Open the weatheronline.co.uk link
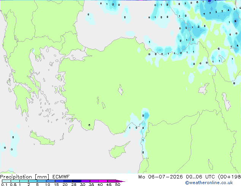 pyautogui.click(x=209, y=183)
